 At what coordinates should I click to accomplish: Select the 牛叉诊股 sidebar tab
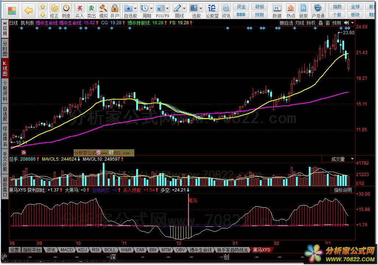point(5,161)
